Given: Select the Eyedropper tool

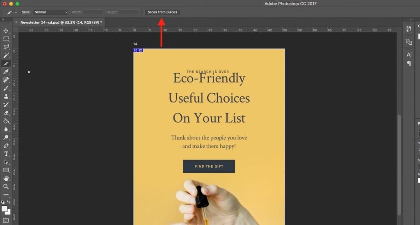Looking at the screenshot, I should (x=6, y=72).
